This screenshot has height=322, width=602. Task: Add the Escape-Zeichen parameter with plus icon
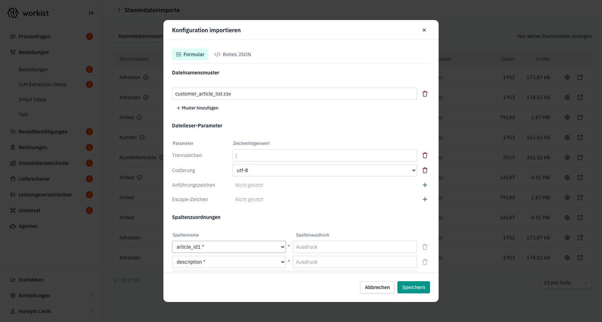click(425, 199)
